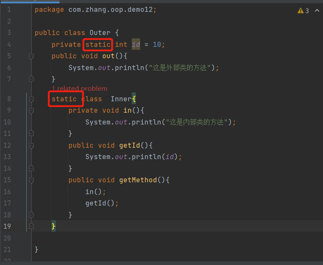
Task: Collapse the Inner class fold marker on line 8
Action: [x=31, y=99]
